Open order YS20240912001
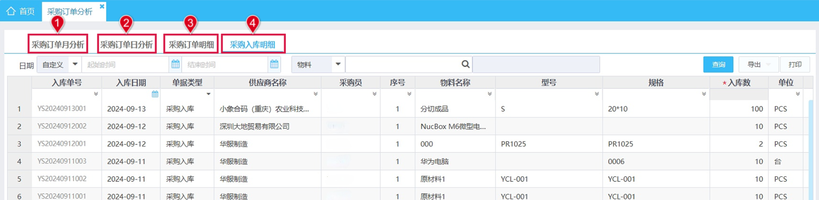This screenshot has width=819, height=200. (62, 144)
